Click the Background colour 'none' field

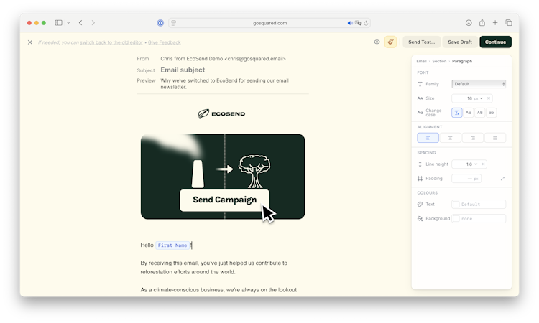point(479,219)
